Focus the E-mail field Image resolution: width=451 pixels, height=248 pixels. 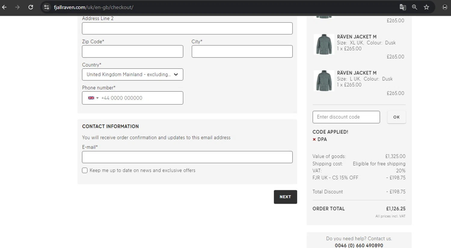click(x=187, y=157)
